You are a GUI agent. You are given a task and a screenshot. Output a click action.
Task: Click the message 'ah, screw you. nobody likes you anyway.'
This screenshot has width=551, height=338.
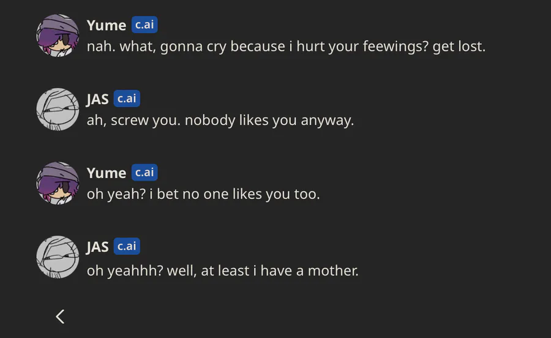point(220,120)
